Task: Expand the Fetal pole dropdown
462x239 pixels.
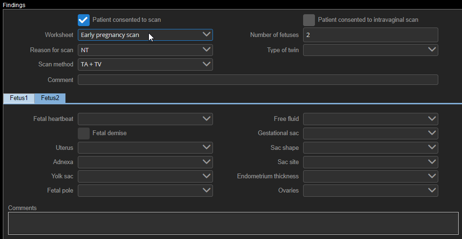Action: click(145, 191)
